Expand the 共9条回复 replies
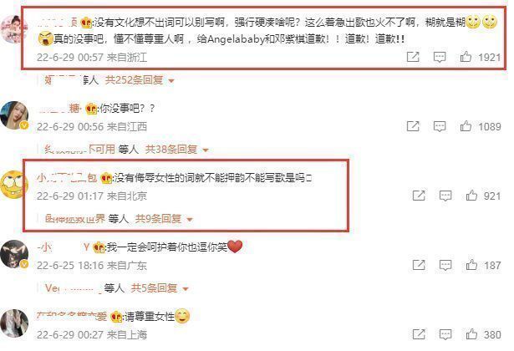Image resolution: width=514 pixels, height=351 pixels. [164, 219]
